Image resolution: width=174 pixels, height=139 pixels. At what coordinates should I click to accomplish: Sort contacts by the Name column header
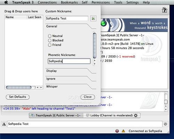coord(16,17)
